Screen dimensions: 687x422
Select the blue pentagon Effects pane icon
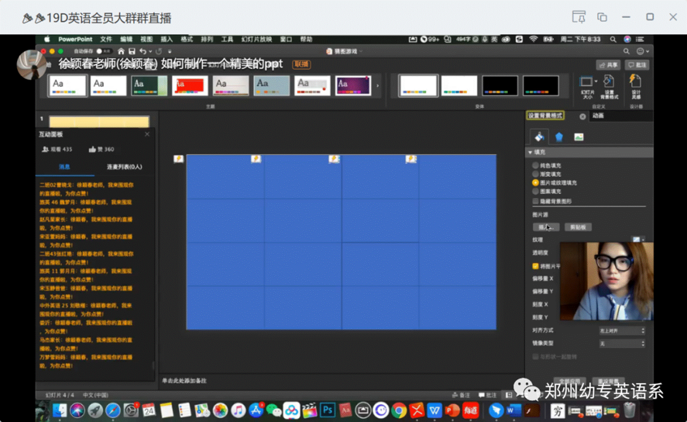559,137
